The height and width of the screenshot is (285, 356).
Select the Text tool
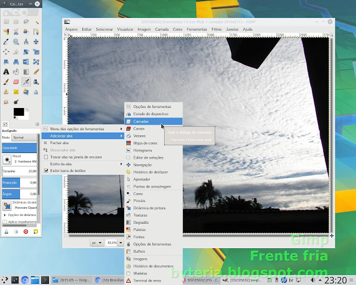pos(6,72)
